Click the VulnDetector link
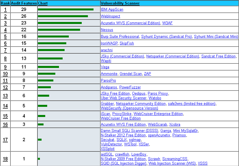Screen dimensions: 239x166 coord(111,144)
